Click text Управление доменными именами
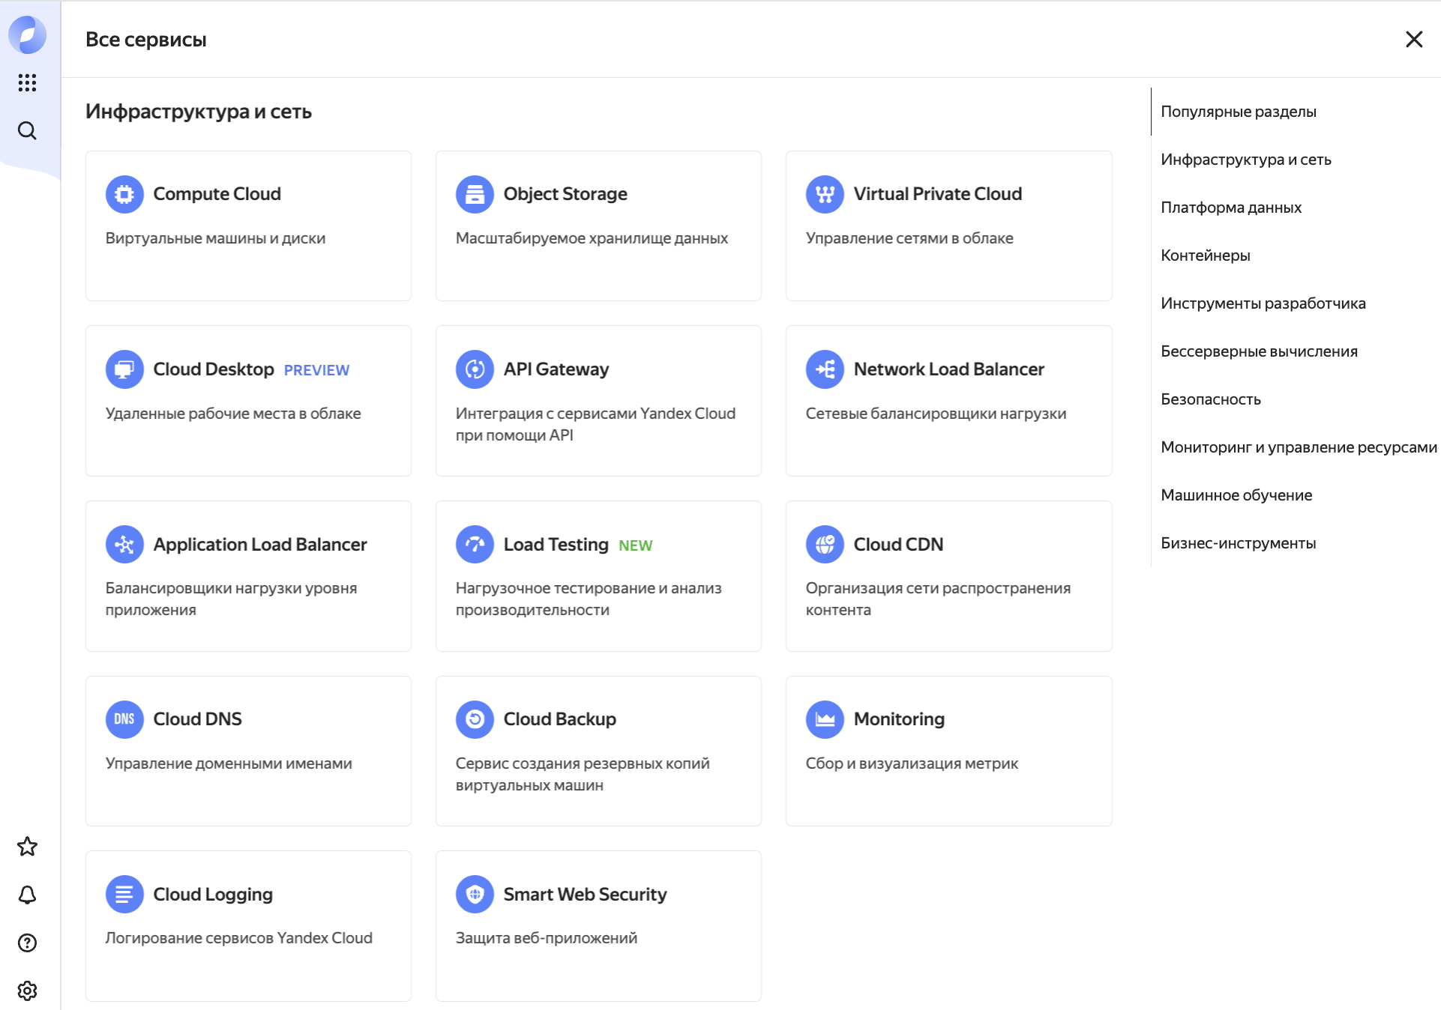1441x1010 pixels. click(229, 763)
